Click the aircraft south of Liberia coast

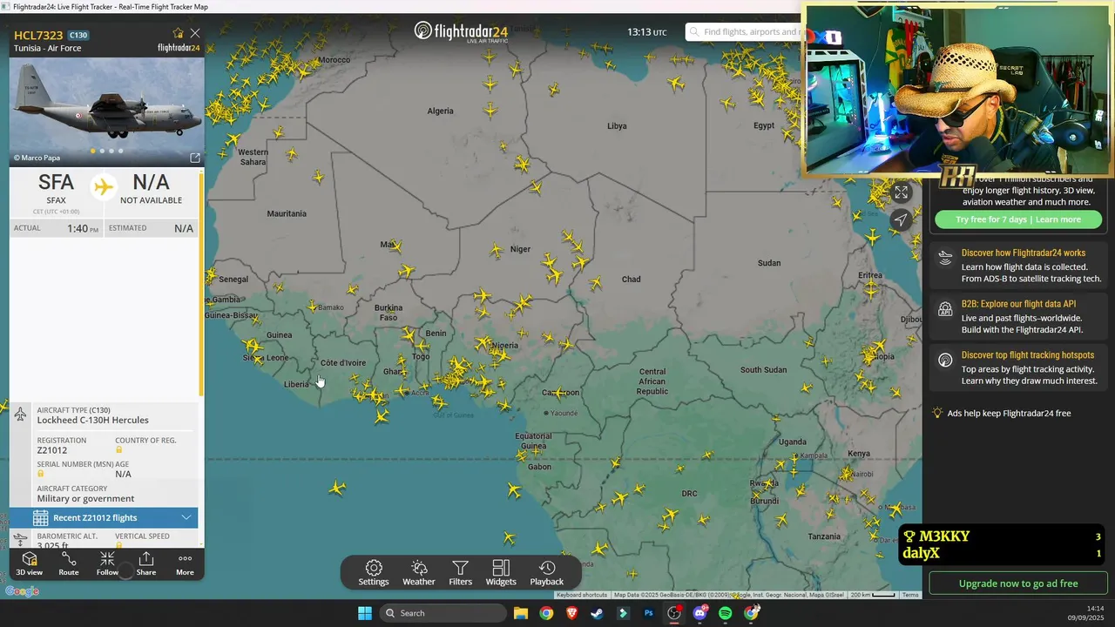click(x=337, y=489)
